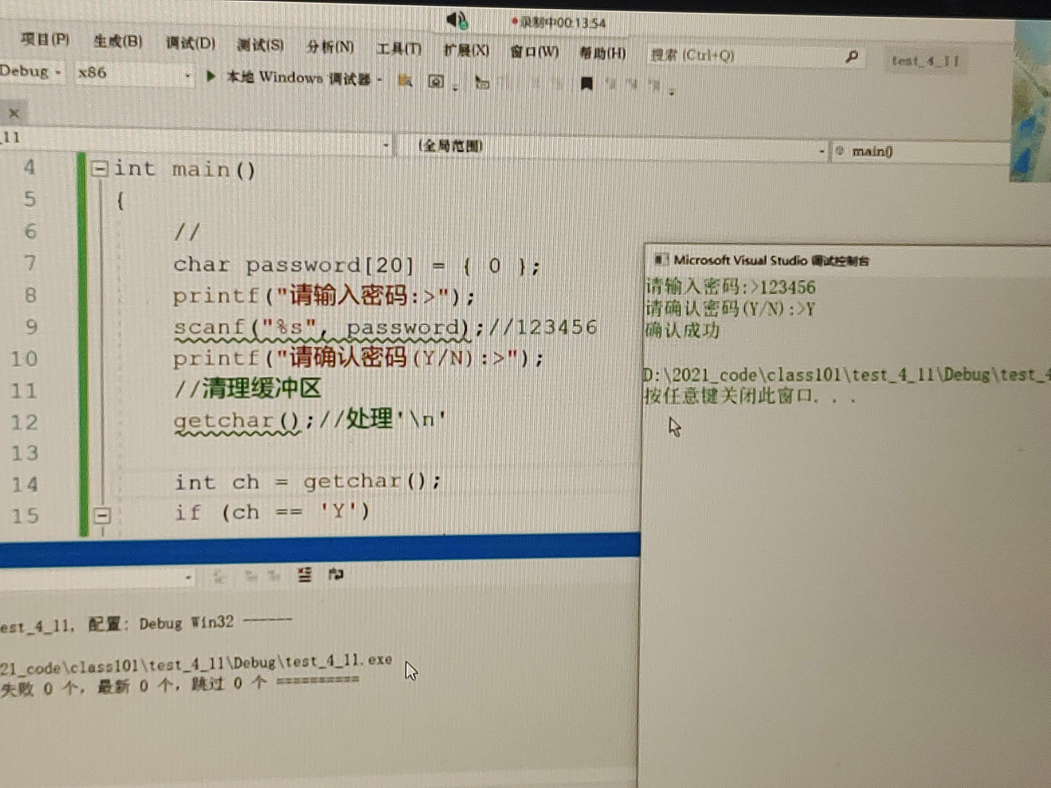Click the search magnifier icon
This screenshot has width=1051, height=788.
tap(852, 57)
